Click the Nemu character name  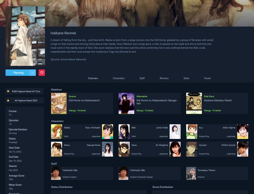click(x=67, y=145)
